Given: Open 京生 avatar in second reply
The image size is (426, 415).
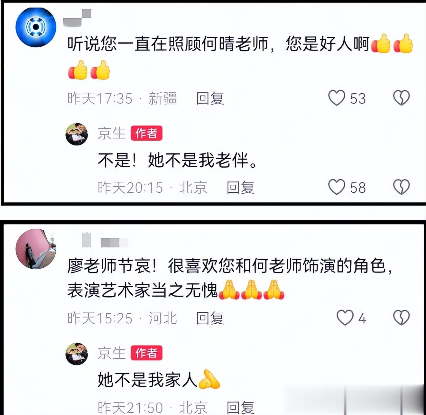Looking at the screenshot, I should (77, 354).
